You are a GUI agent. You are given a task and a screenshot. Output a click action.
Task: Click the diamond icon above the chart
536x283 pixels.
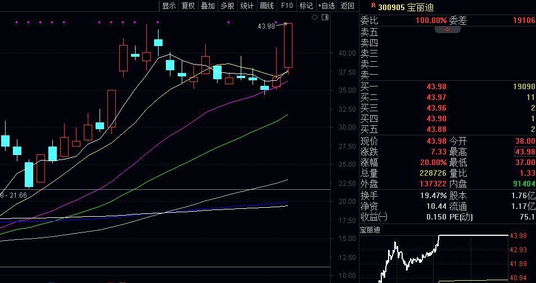coord(315,17)
